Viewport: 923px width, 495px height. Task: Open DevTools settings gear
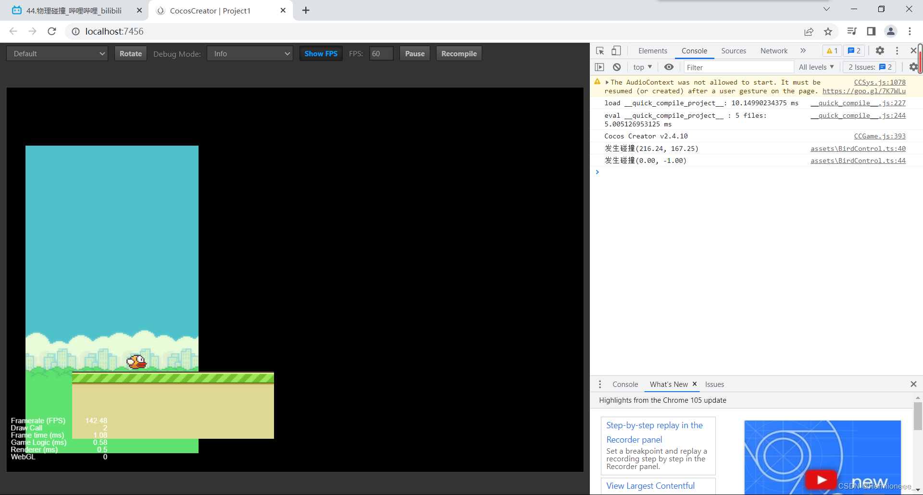(880, 50)
